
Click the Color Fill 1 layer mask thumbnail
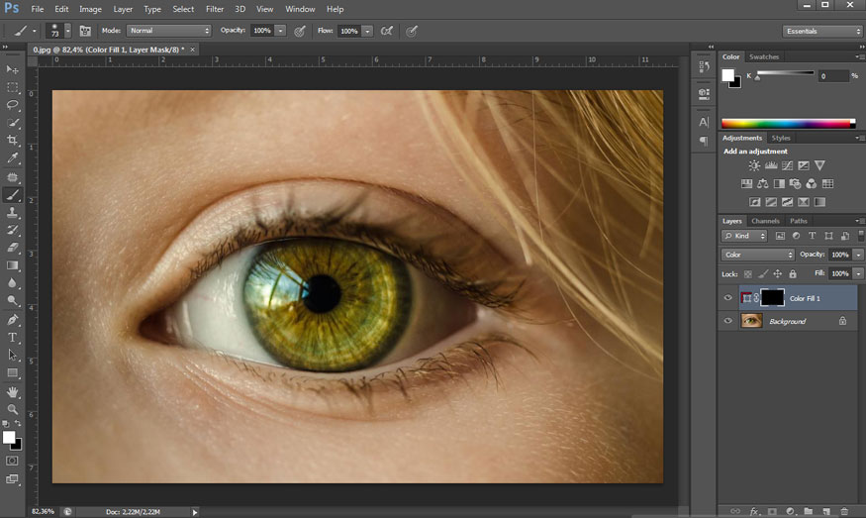(x=773, y=298)
